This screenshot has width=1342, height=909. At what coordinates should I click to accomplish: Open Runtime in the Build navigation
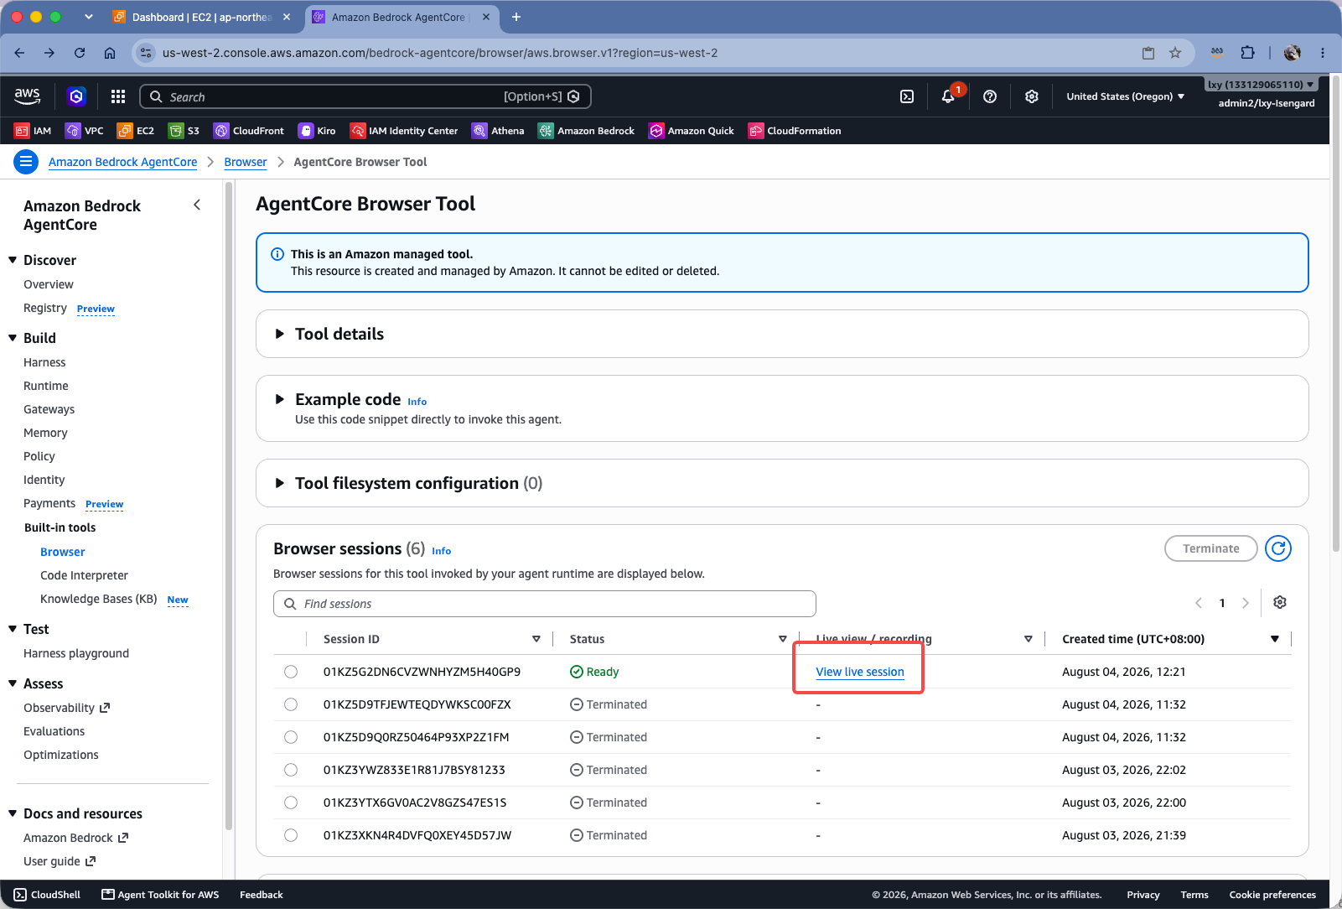coord(46,386)
